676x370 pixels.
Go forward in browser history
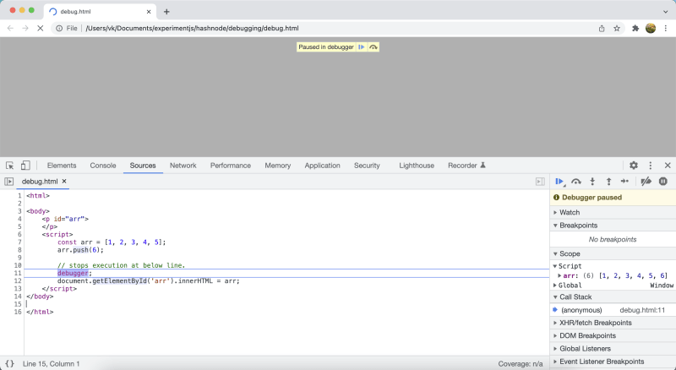click(x=25, y=28)
